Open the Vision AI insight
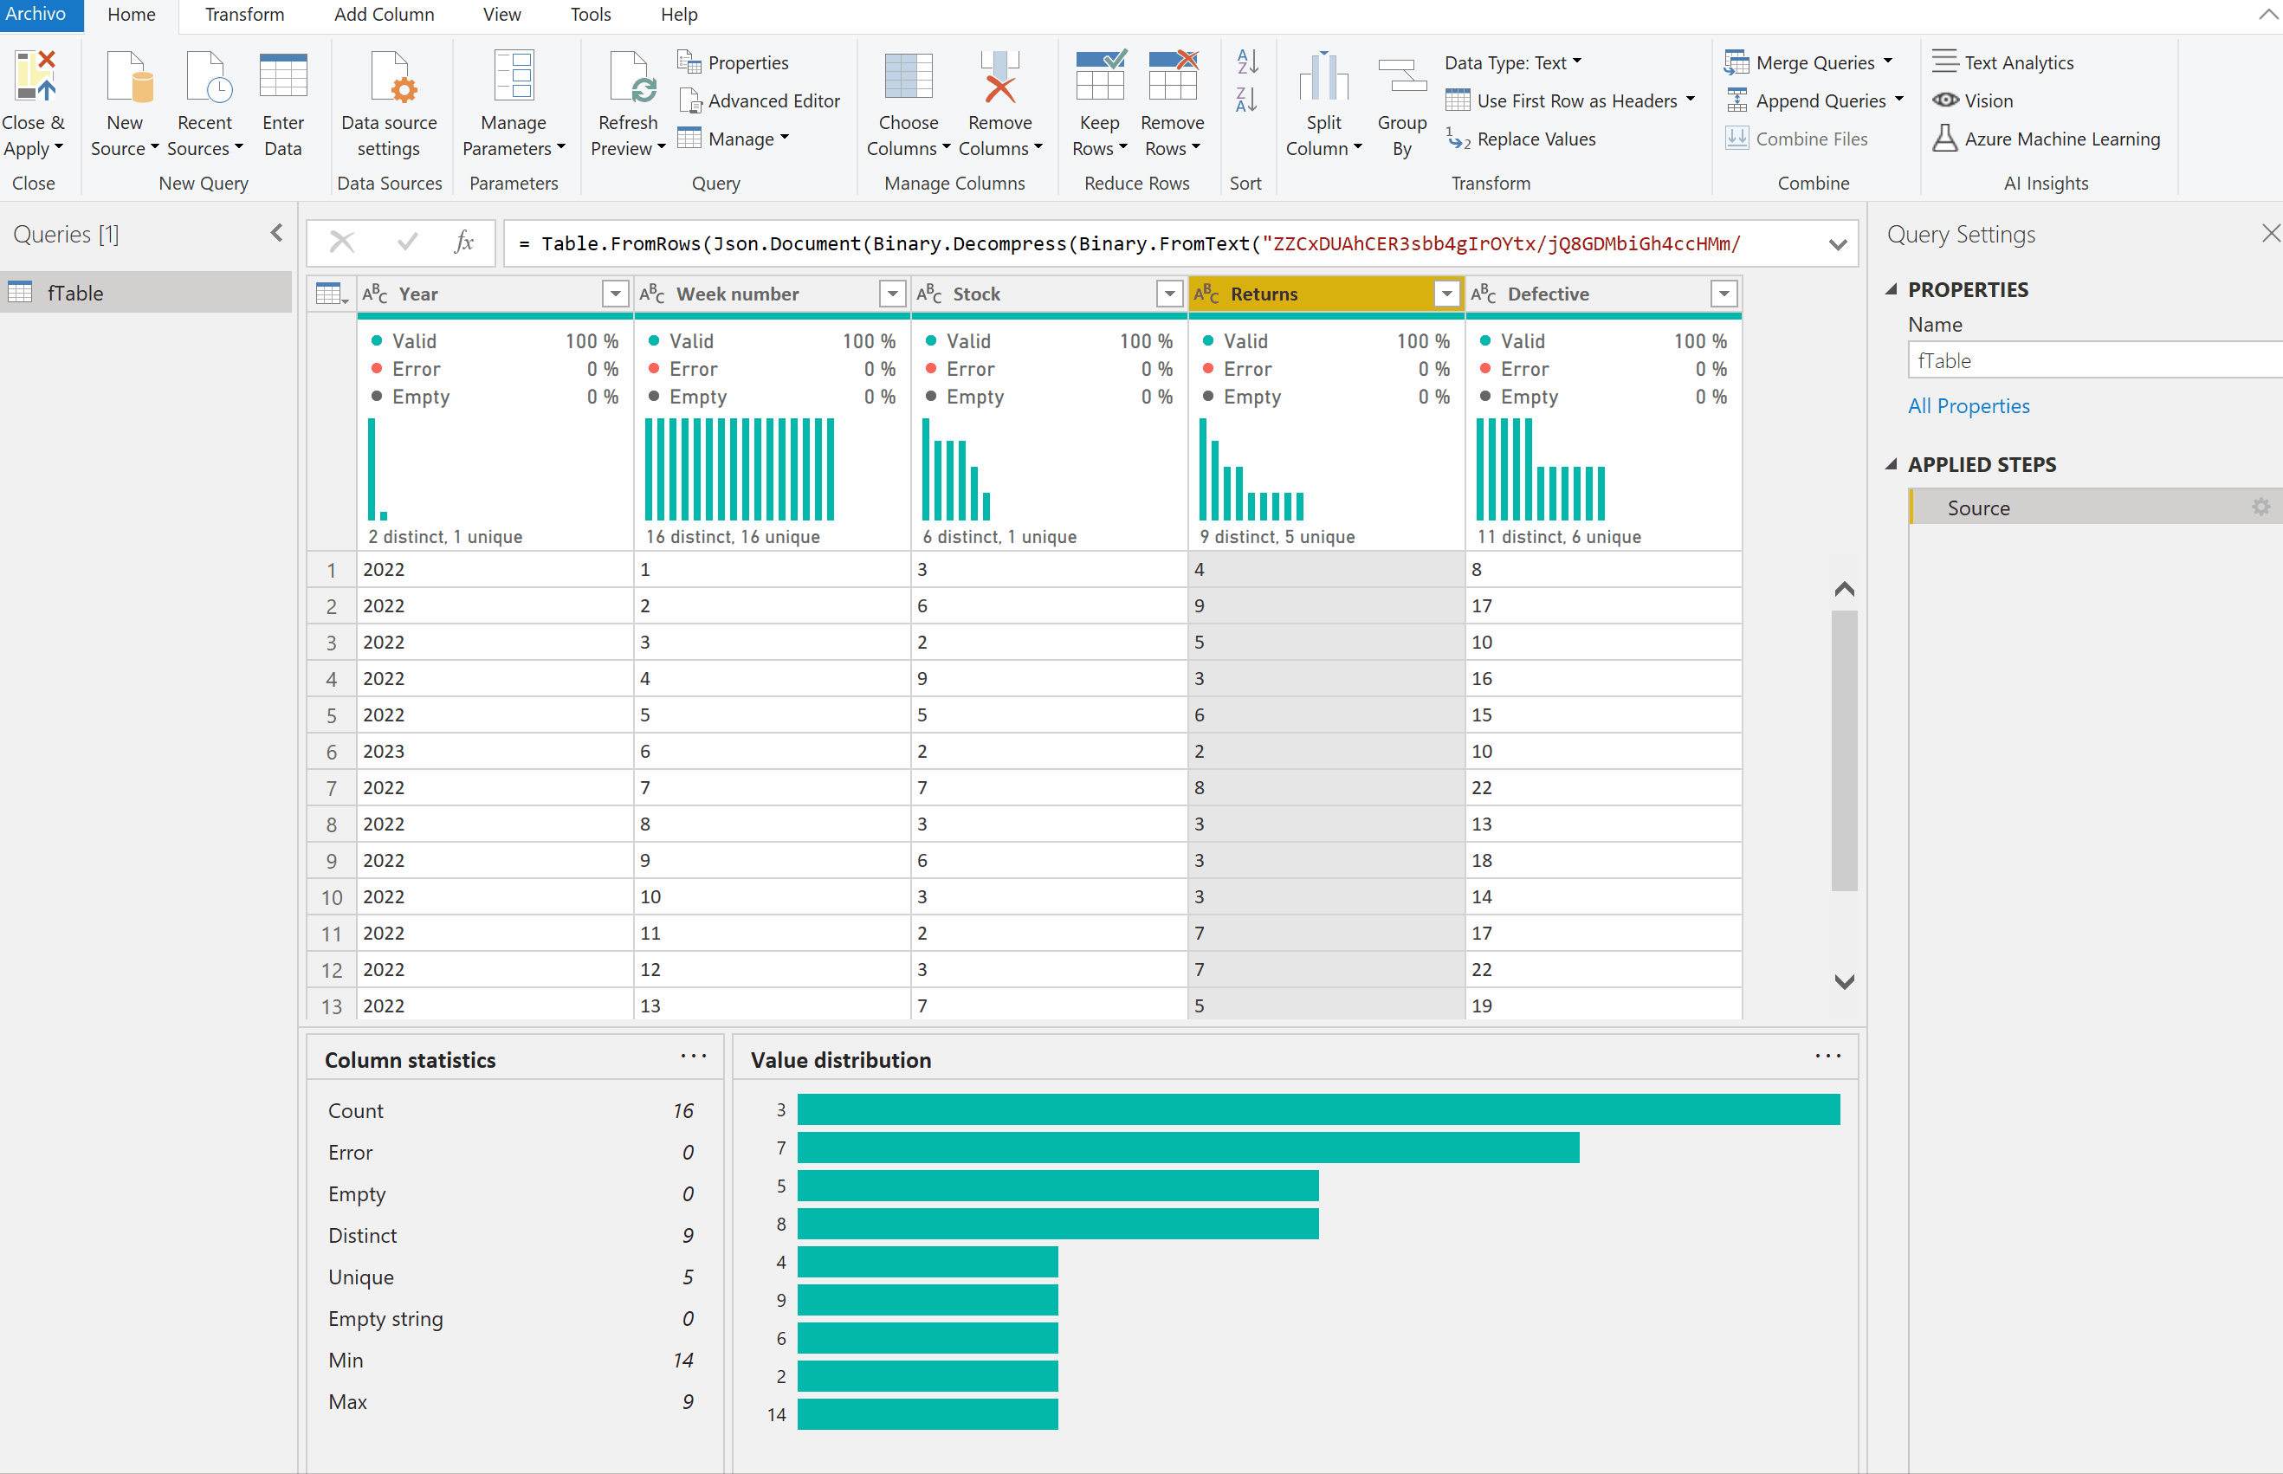This screenshot has width=2283, height=1474. pos(1974,100)
